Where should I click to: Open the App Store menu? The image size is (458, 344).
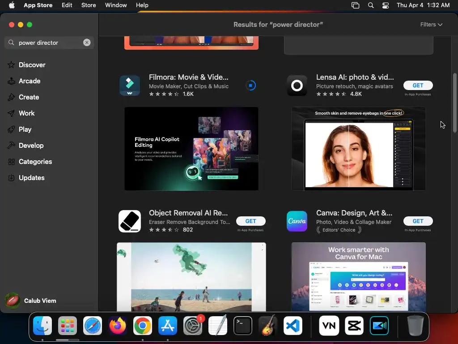pos(38,5)
